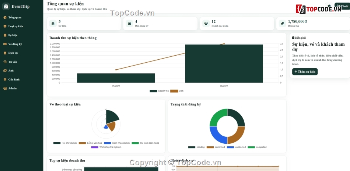Toggle Sự kiện đoàn riêng legend entry
Viewport: 350px width, 171px height.
pyautogui.click(x=145, y=143)
